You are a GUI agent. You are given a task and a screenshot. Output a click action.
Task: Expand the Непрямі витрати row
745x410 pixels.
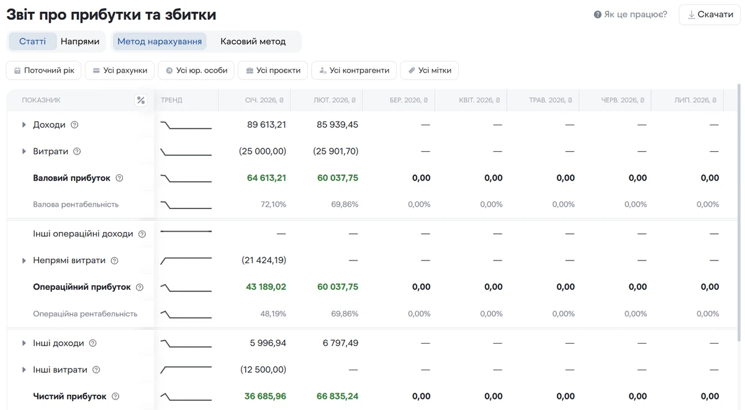pyautogui.click(x=24, y=261)
